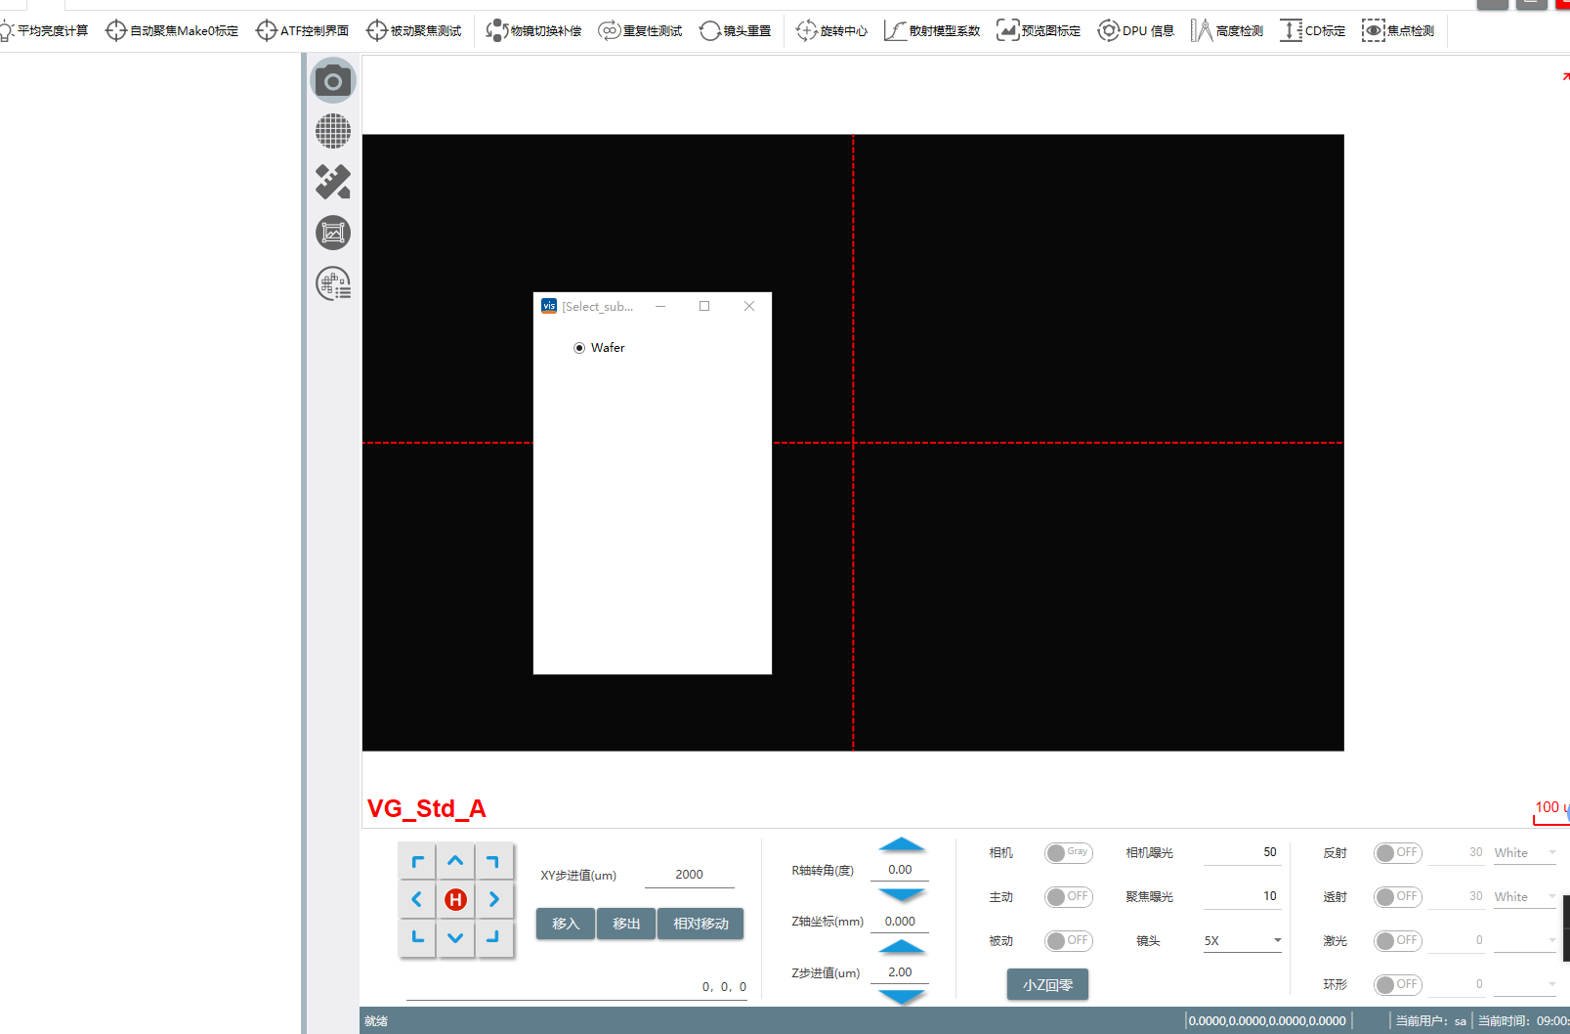Image resolution: width=1570 pixels, height=1034 pixels.
Task: Open ATF控制界面 from the toolbar
Action: [303, 31]
